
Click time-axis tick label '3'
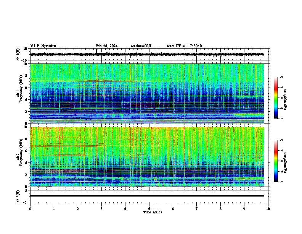[101, 209]
